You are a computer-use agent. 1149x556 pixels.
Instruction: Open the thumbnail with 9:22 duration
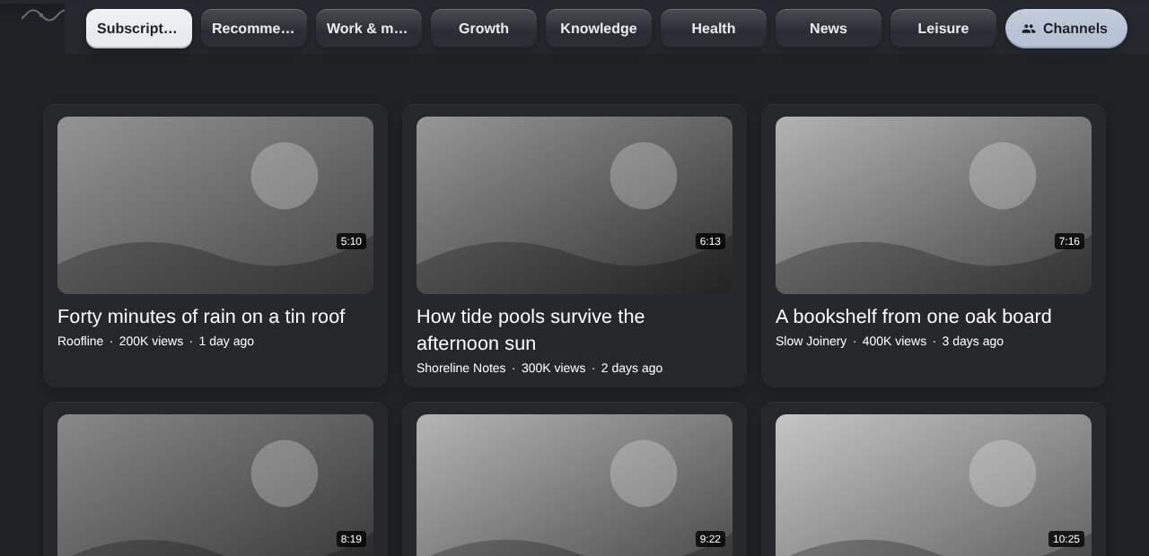574,485
